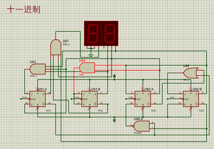
Task: Select the right seven-segment display digit
Action: point(110,33)
